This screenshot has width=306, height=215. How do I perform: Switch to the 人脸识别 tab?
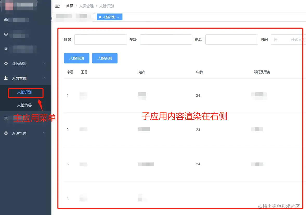pos(109,17)
